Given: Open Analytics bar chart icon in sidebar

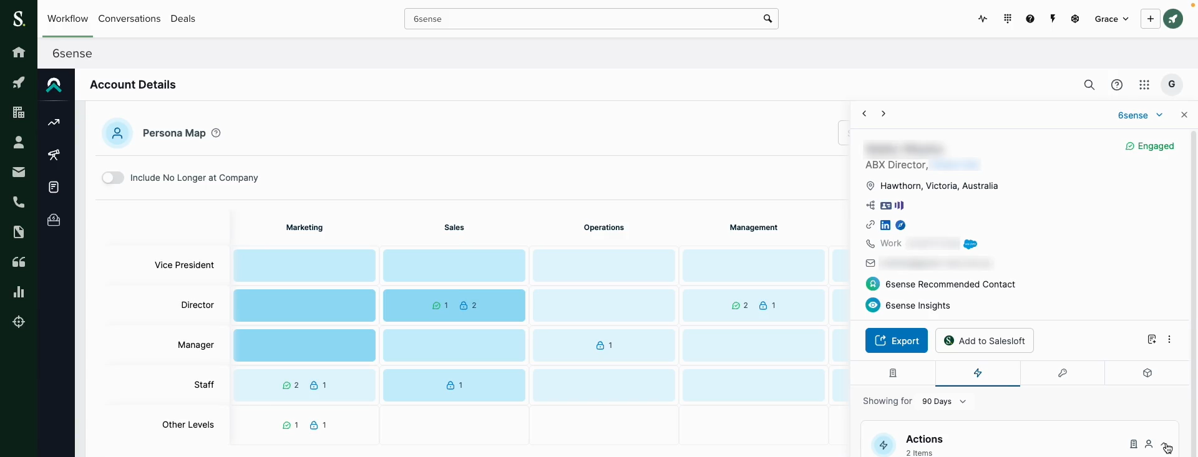Looking at the screenshot, I should click(x=19, y=292).
